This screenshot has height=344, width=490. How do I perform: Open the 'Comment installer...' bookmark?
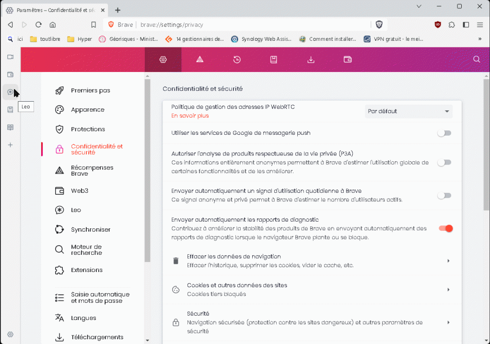tap(327, 39)
